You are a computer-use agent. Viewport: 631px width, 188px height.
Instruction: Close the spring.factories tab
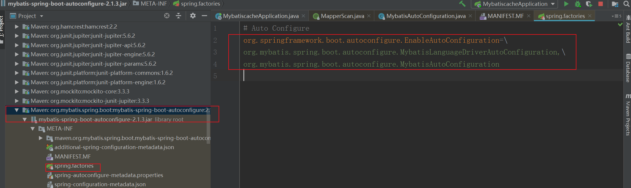(x=590, y=16)
